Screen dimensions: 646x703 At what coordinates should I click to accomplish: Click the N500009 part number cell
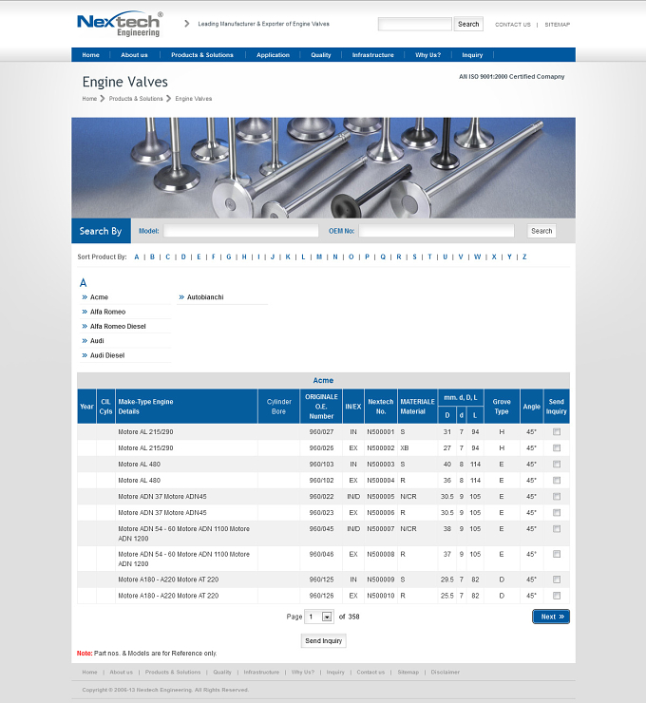click(x=381, y=579)
